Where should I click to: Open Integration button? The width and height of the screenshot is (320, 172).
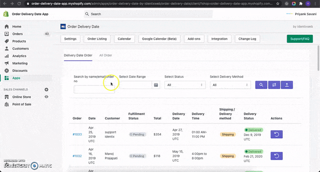(x=219, y=39)
